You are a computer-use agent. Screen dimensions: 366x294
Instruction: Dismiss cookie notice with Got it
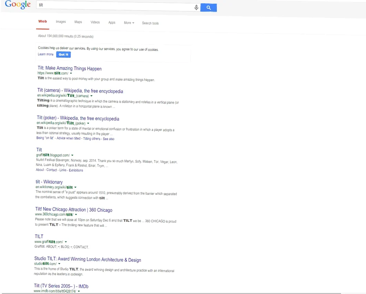coord(64,54)
